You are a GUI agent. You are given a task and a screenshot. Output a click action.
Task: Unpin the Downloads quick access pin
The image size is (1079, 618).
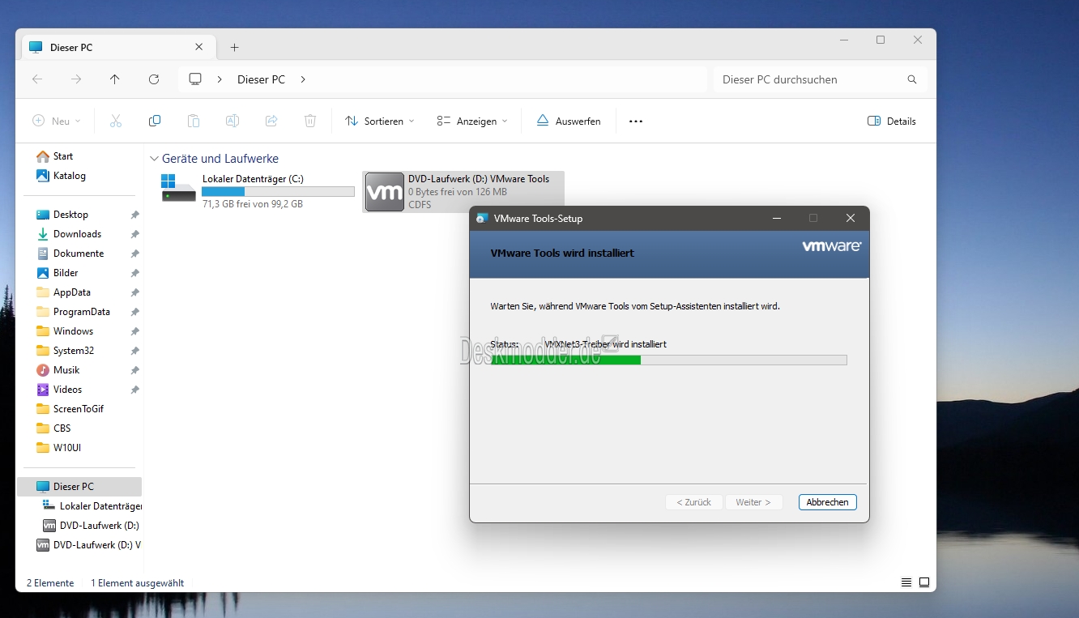click(134, 234)
